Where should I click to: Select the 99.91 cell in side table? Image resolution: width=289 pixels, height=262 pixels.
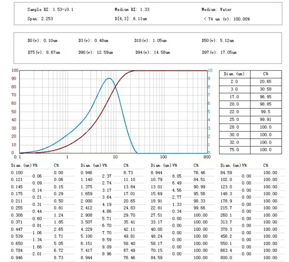[266, 120]
